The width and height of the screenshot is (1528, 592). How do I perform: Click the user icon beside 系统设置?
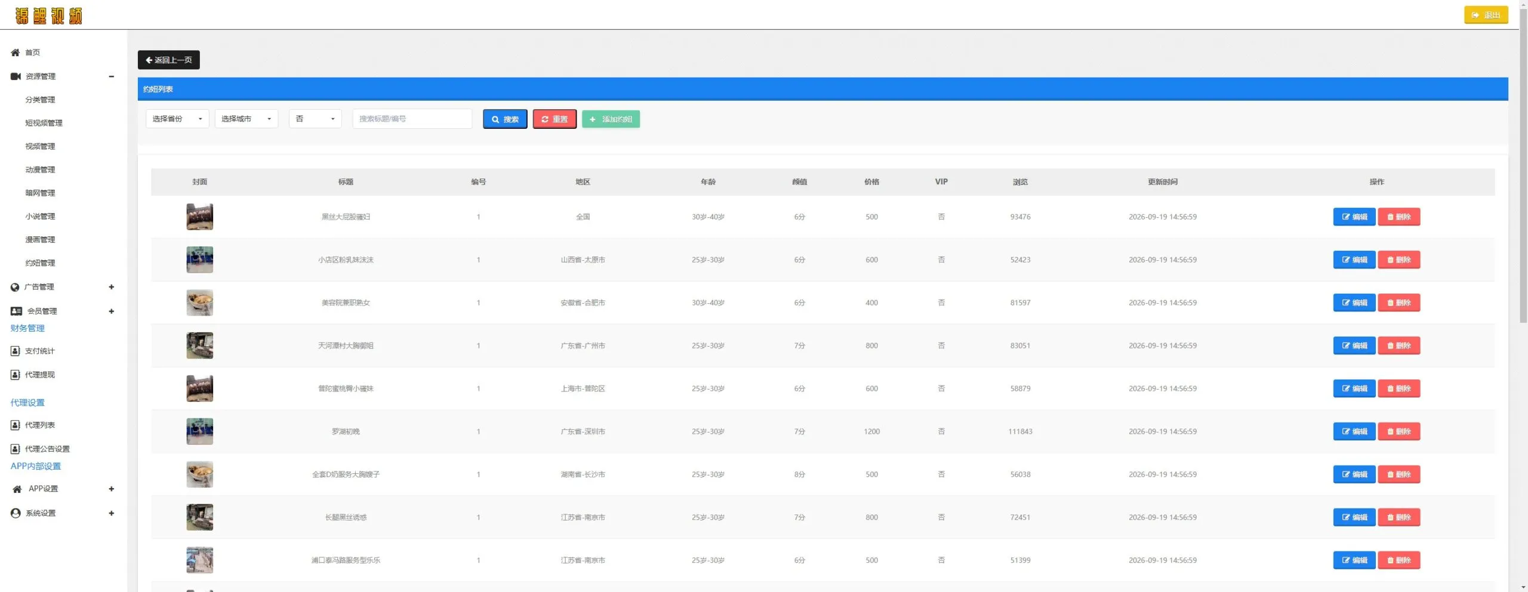point(16,513)
